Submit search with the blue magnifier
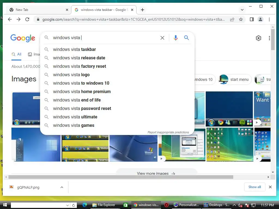Screen dimensions: 279x209 click(x=186, y=38)
